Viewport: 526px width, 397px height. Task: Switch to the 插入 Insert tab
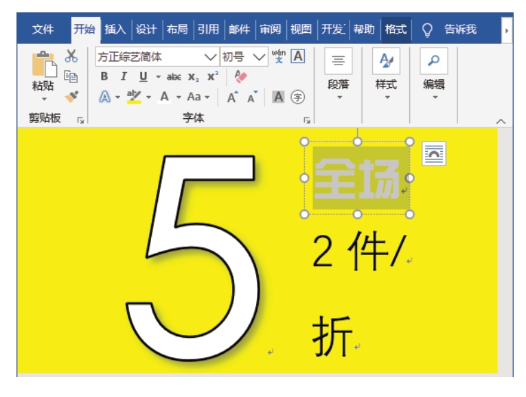(115, 30)
